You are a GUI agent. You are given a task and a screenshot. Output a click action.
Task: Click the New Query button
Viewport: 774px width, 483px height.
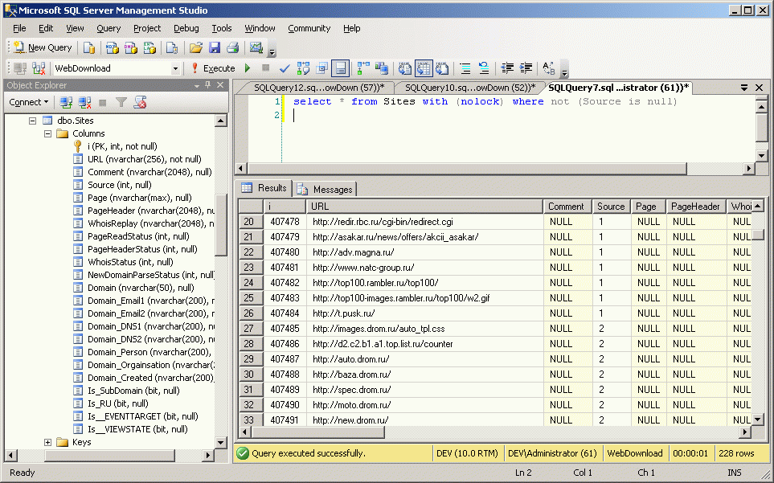[x=43, y=47]
